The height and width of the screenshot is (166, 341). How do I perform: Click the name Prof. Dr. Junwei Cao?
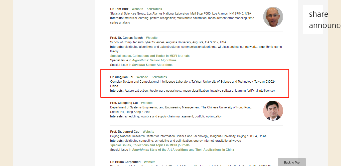click(125, 132)
